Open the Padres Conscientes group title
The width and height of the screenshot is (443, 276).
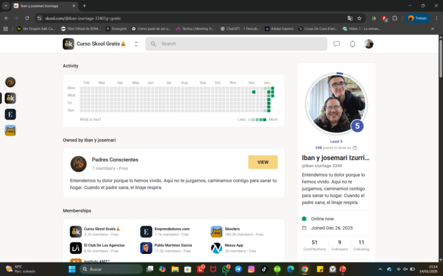115,159
